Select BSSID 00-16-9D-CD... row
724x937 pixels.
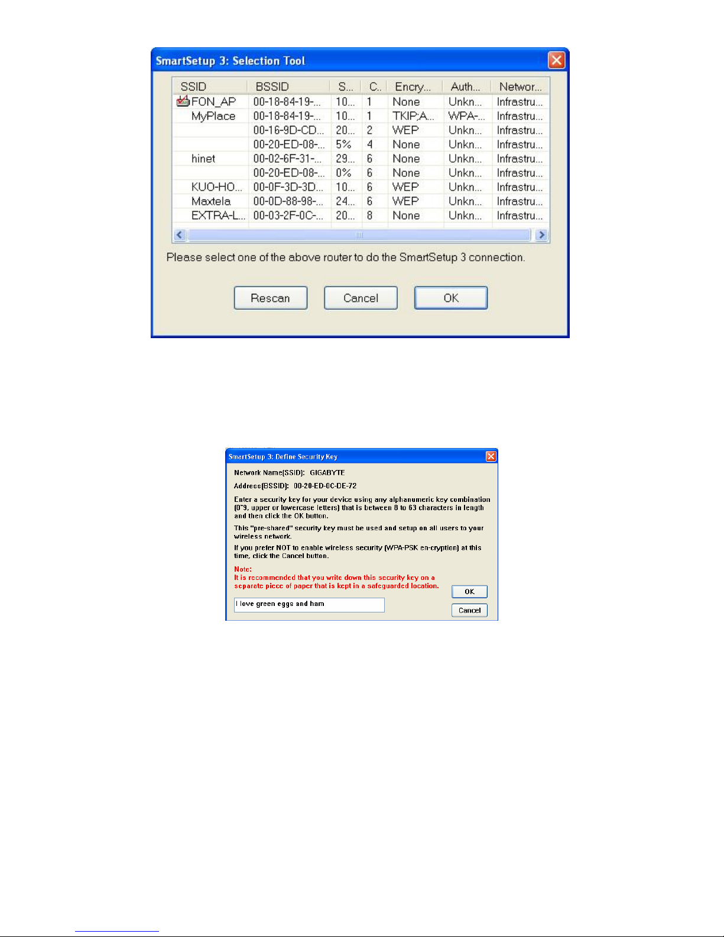[361, 130]
